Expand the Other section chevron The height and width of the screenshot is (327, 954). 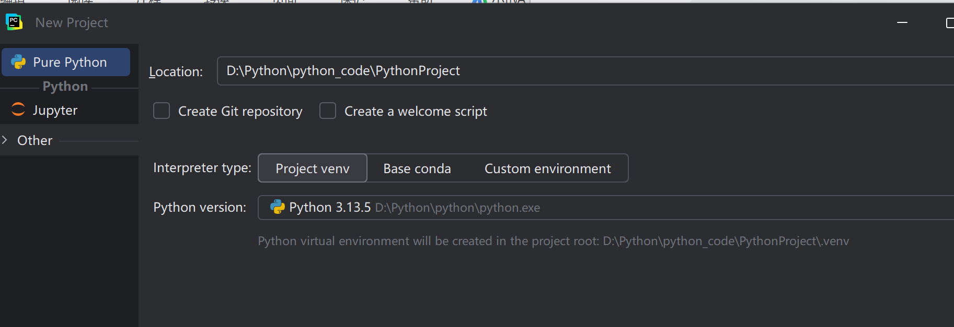point(5,140)
